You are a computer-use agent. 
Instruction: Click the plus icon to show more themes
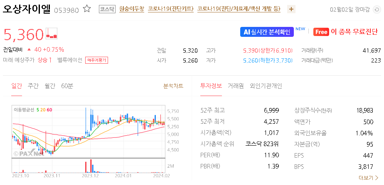(x=291, y=9)
